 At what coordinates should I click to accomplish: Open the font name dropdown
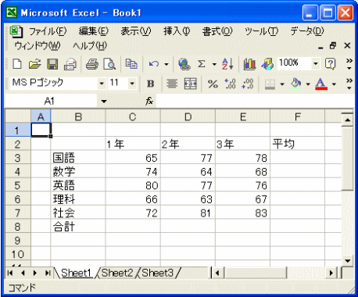pyautogui.click(x=102, y=84)
